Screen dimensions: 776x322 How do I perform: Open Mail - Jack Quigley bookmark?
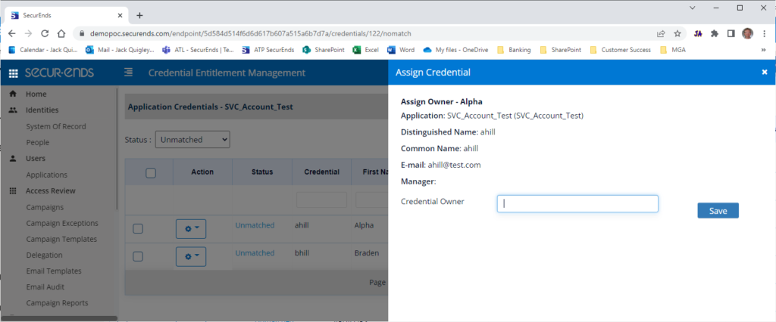[x=120, y=49]
